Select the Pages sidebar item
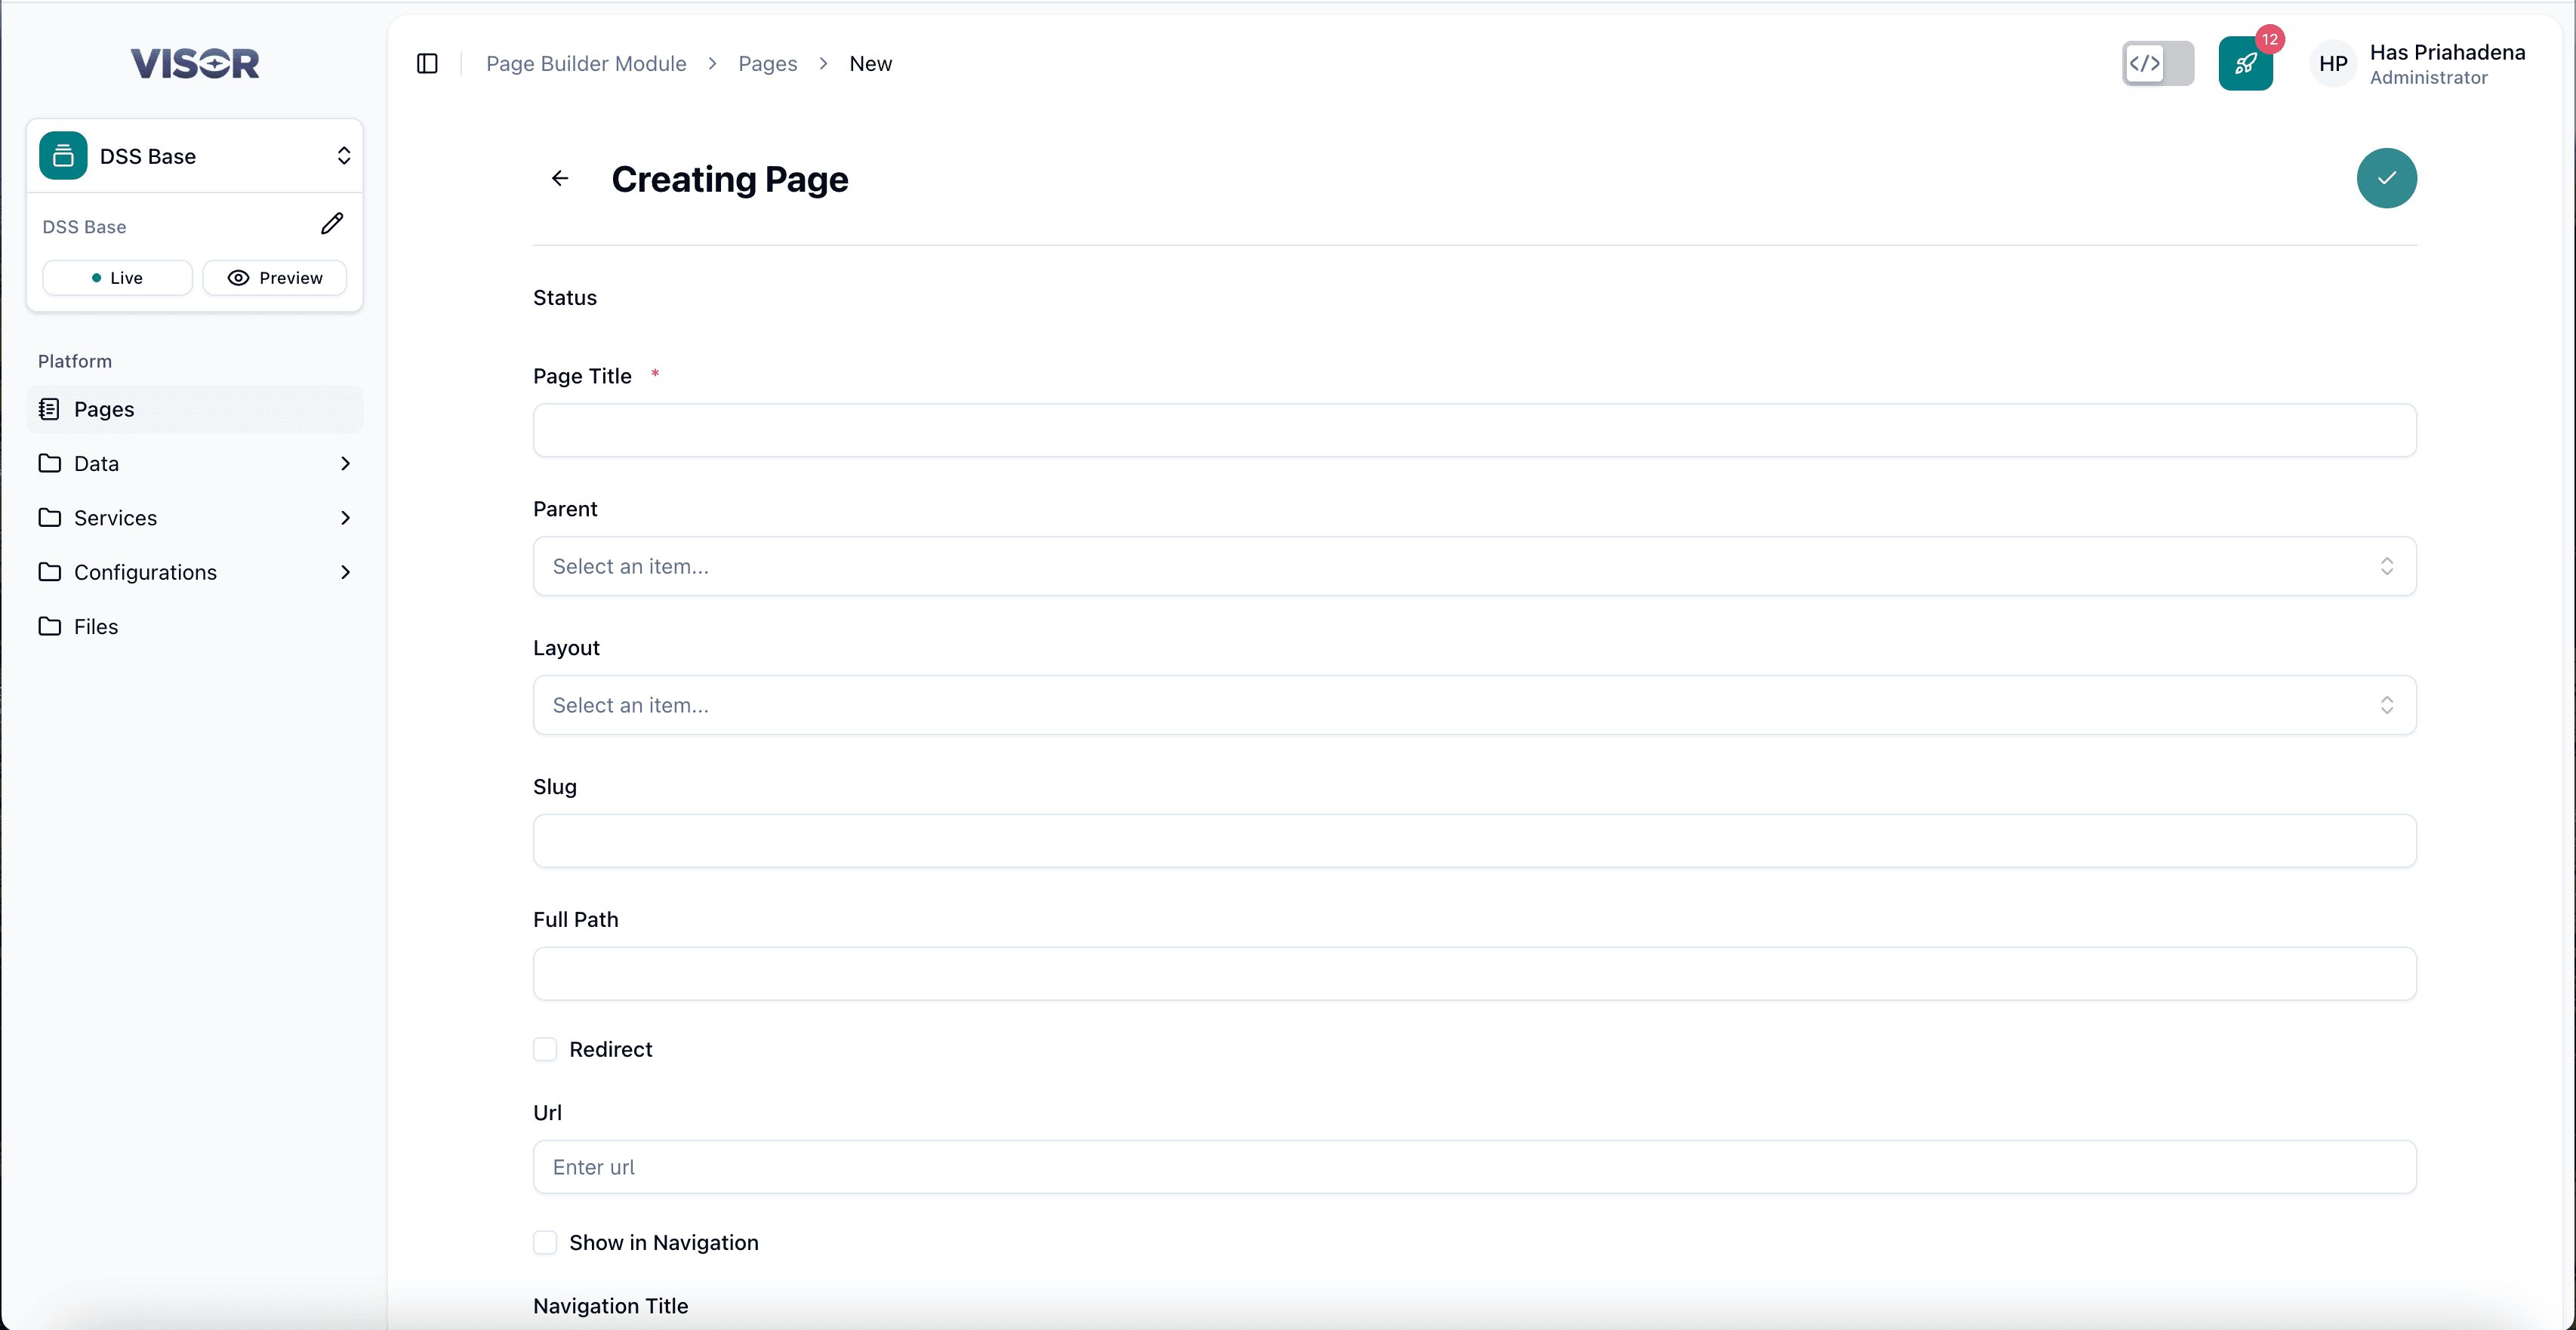Image resolution: width=2576 pixels, height=1330 pixels. [x=104, y=408]
